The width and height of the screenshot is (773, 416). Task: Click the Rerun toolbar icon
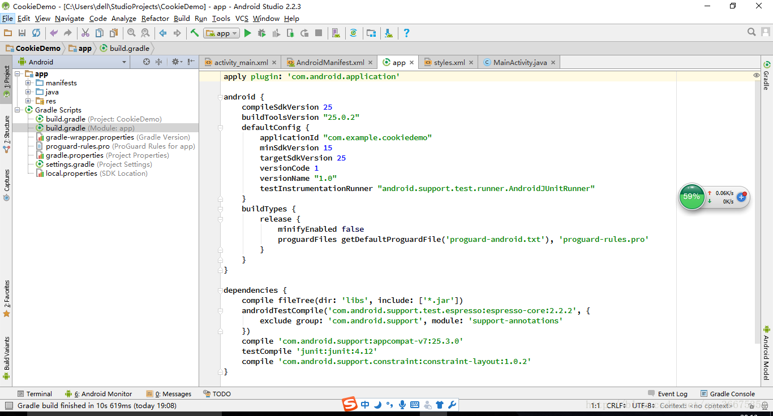coord(304,33)
